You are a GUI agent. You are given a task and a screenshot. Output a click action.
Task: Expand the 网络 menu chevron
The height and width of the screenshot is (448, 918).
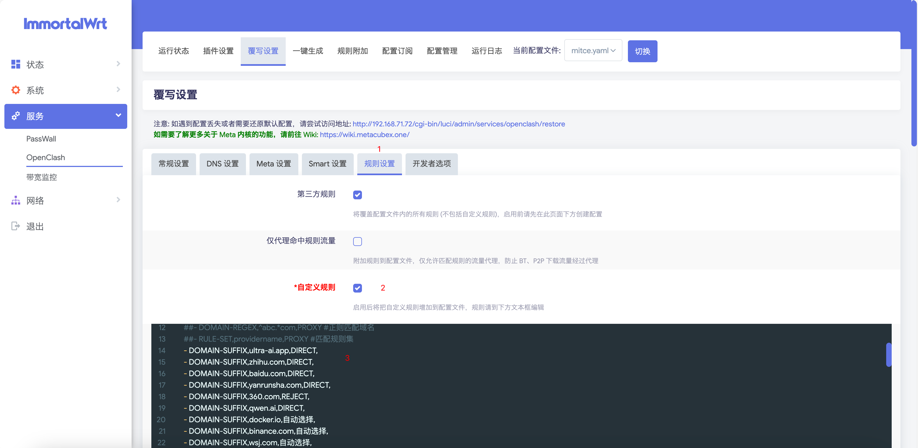coord(118,200)
